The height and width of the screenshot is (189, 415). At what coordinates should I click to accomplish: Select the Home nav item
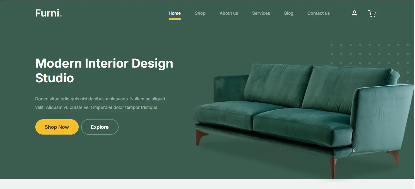[174, 13]
